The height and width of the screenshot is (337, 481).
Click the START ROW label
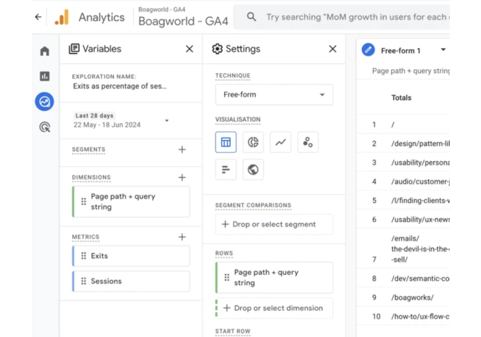(x=233, y=331)
